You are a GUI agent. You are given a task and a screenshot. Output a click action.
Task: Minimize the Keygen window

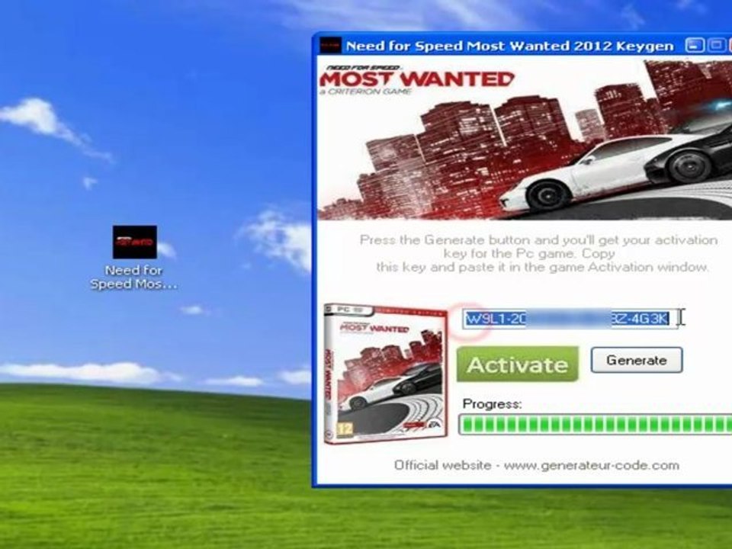click(695, 45)
